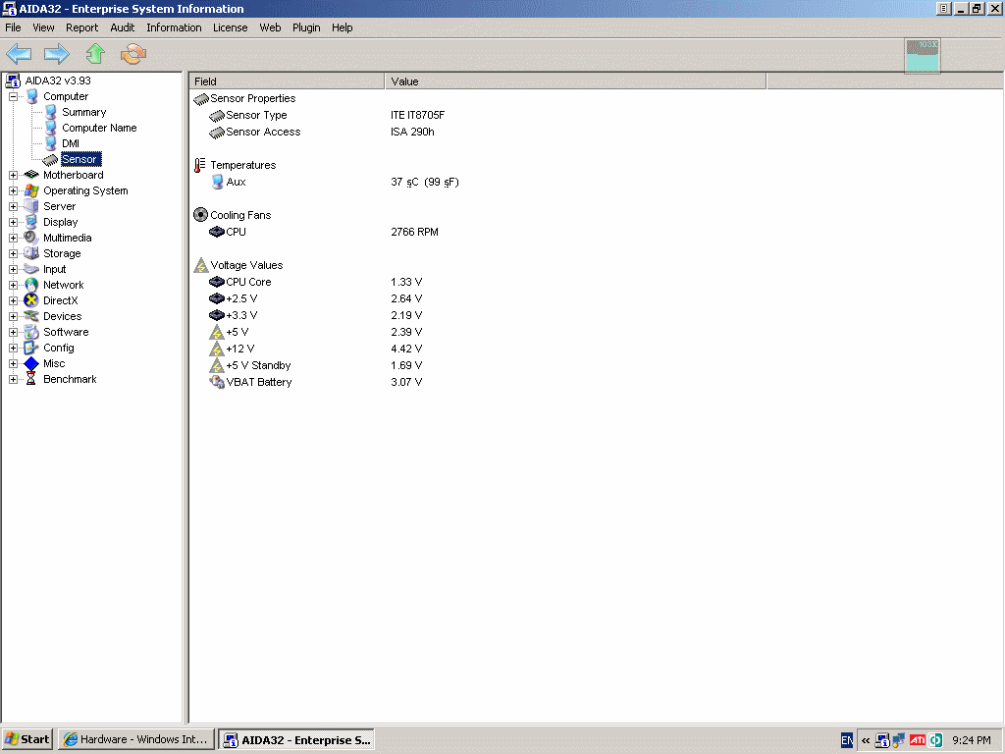Open the View menu
Screen dimensions: 1005x754
[x=43, y=27]
